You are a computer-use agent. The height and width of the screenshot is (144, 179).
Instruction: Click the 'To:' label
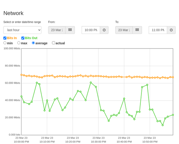tap(117, 22)
